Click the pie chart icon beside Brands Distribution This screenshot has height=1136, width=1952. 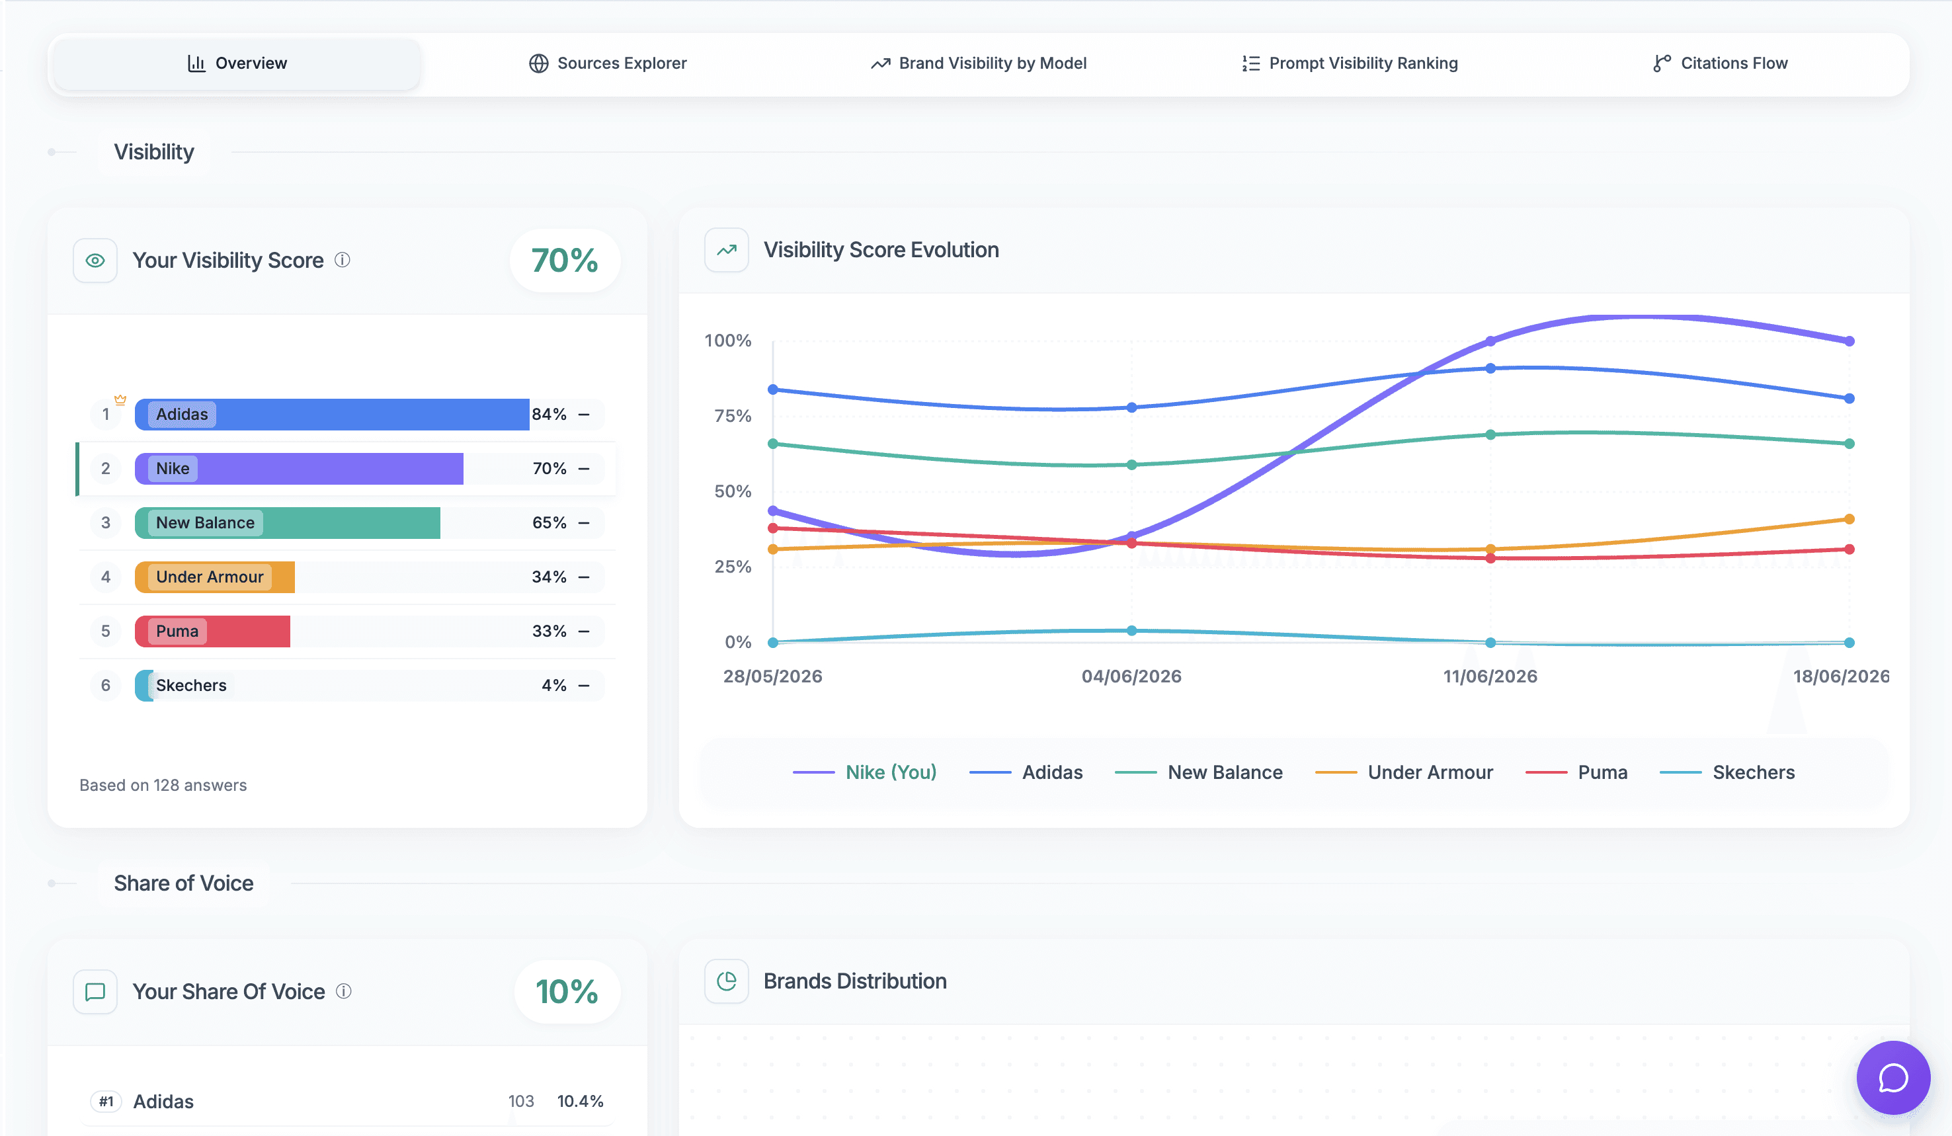(x=726, y=981)
